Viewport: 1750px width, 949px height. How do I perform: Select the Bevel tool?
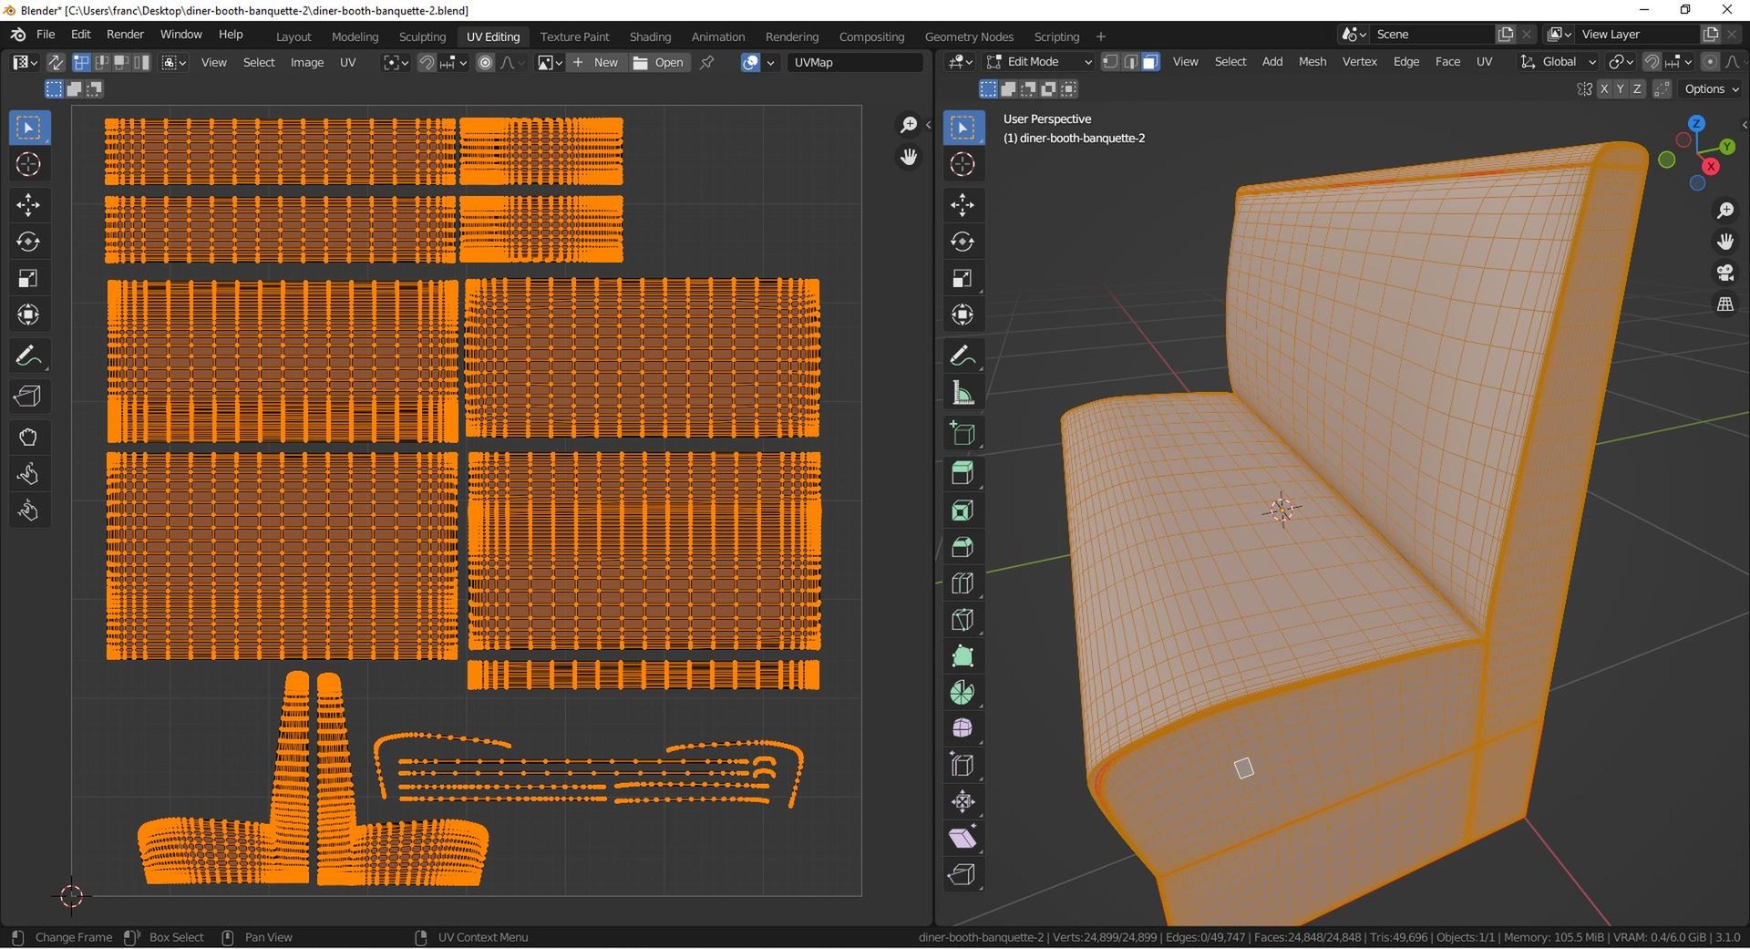(962, 547)
